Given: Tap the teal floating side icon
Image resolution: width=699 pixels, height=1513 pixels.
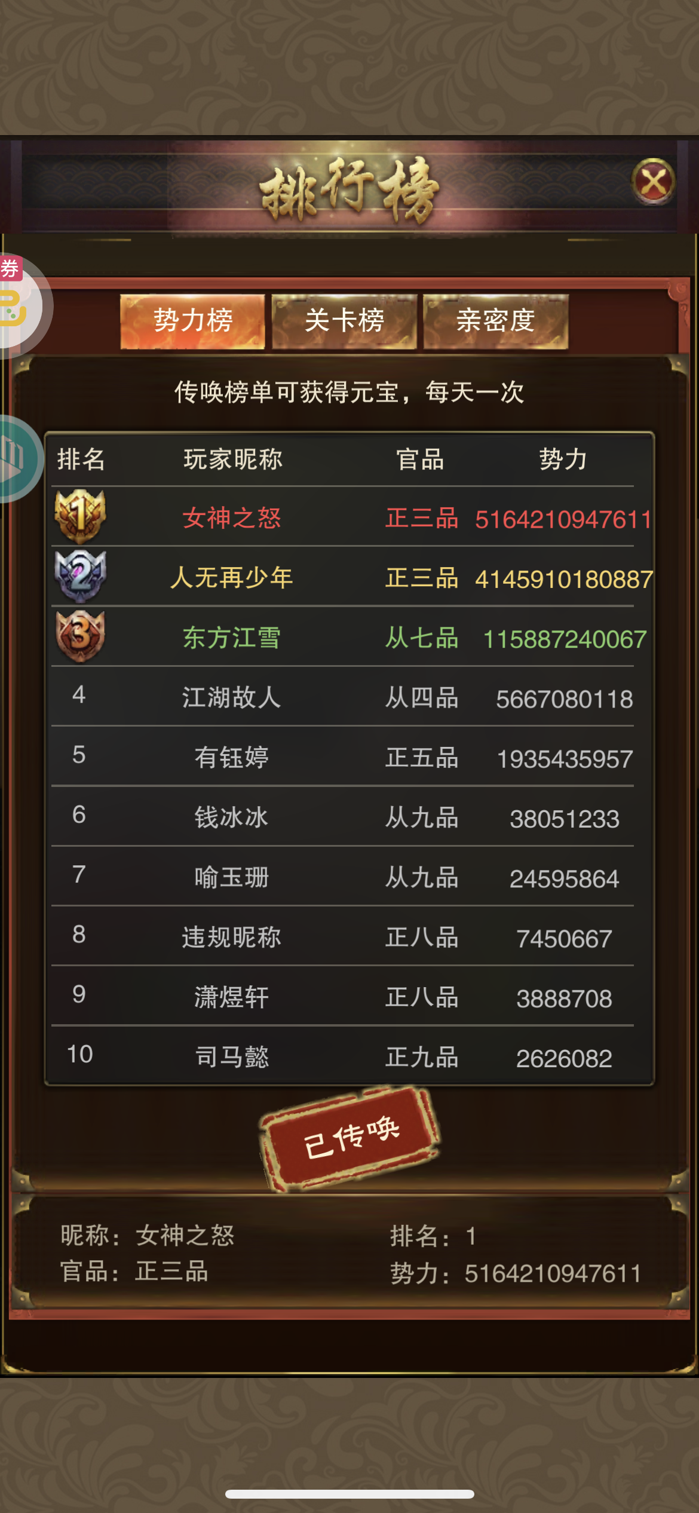Looking at the screenshot, I should click(17, 459).
